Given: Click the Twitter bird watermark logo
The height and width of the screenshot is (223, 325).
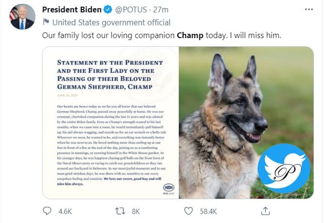Looking at the screenshot, I should tap(284, 168).
